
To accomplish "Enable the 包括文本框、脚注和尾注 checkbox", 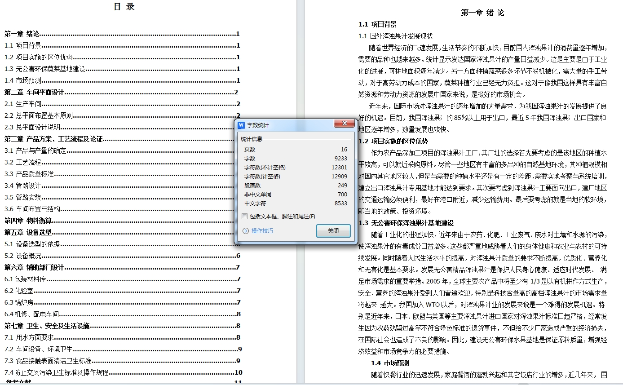I will 244,217.
